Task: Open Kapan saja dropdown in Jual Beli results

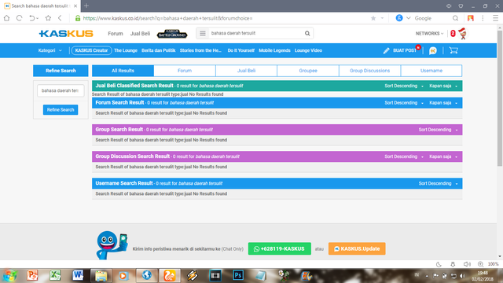Action: pos(443,86)
